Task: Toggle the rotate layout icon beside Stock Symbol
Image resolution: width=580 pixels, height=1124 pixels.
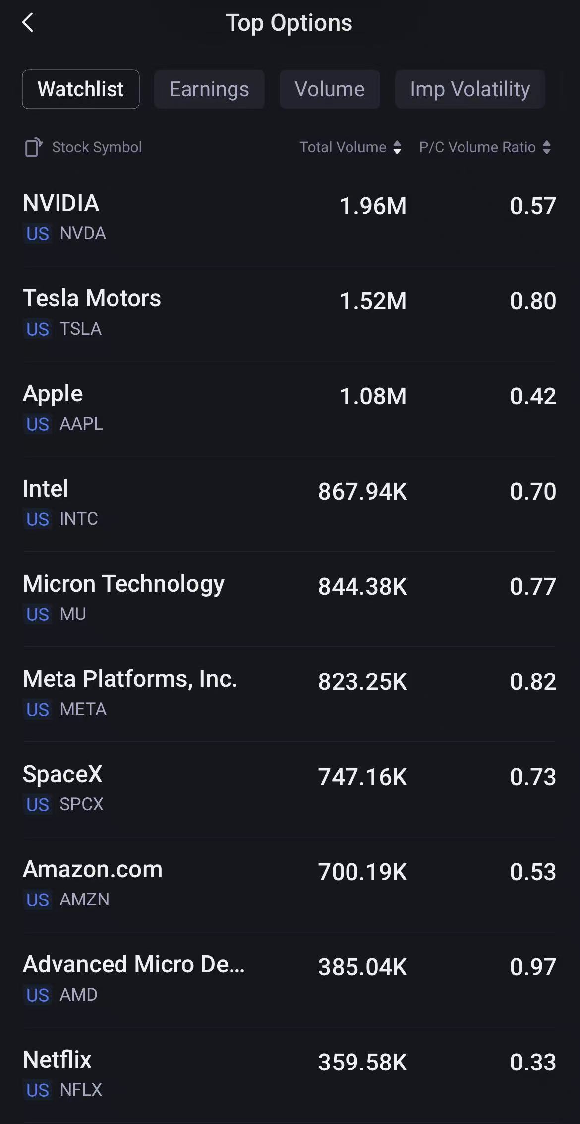Action: (34, 147)
